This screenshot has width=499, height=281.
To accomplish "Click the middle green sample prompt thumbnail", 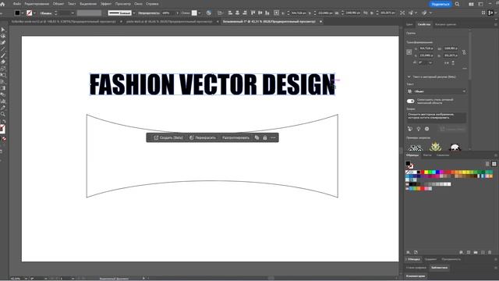I will pos(435,147).
